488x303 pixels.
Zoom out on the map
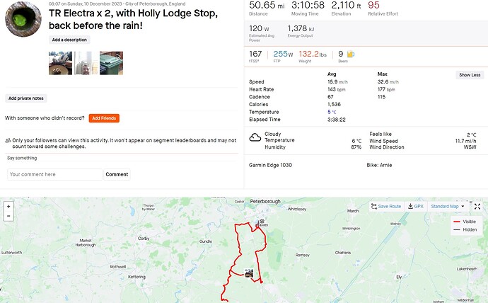pos(8,216)
